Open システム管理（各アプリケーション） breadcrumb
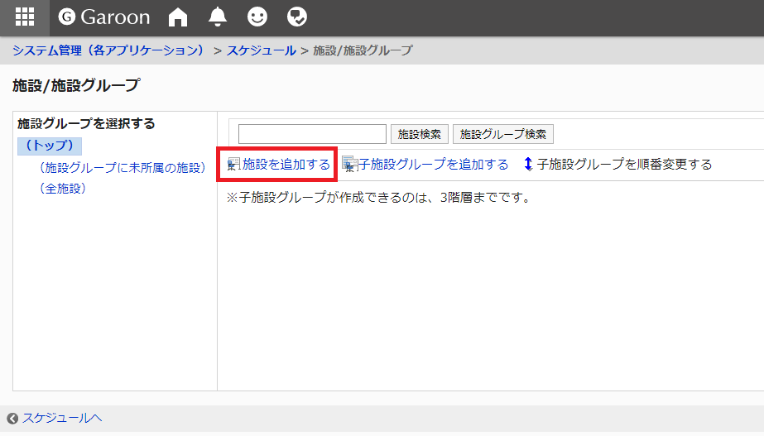The width and height of the screenshot is (764, 436). pyautogui.click(x=108, y=50)
